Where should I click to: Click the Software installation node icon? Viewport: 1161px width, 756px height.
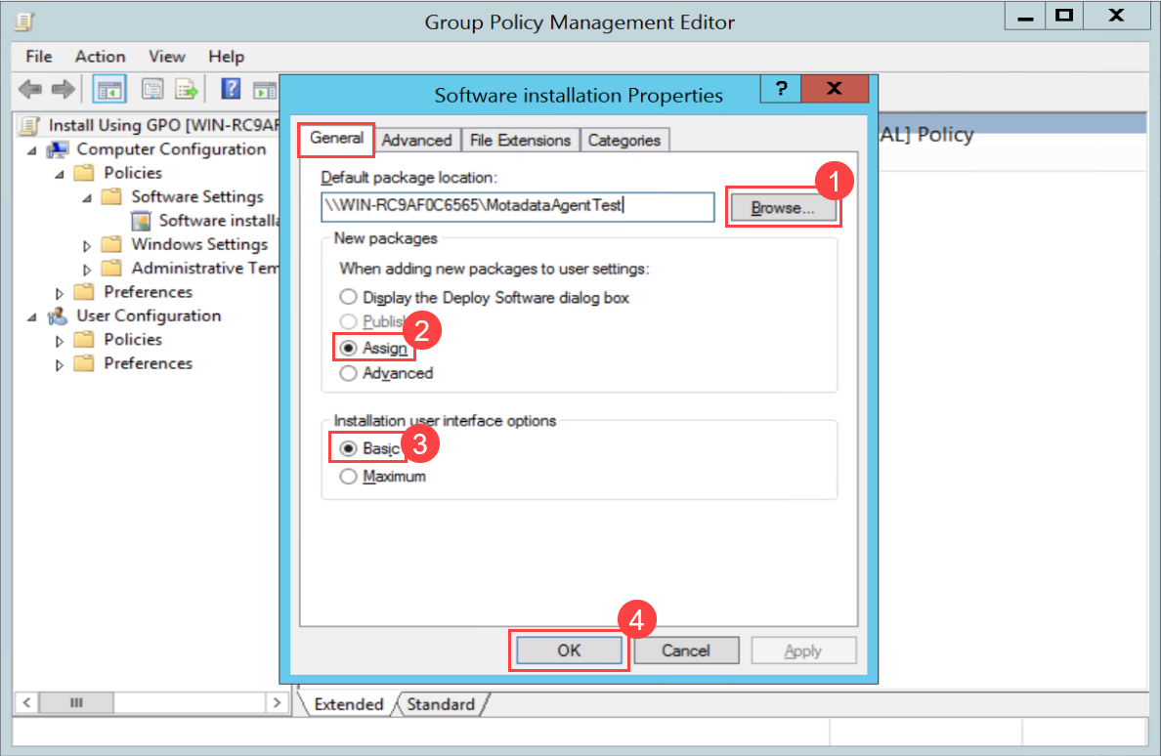(x=141, y=221)
